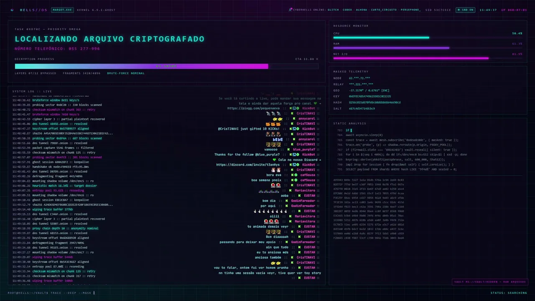Click chat message to animada demais veyr

(x=268, y=227)
